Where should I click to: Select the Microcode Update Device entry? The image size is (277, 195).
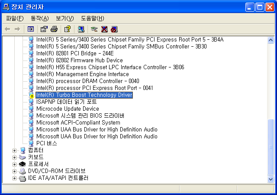[x=68, y=109]
